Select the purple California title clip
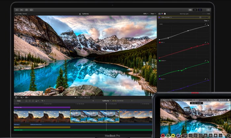The height and width of the screenshot is (138, 231). pyautogui.click(x=42, y=107)
